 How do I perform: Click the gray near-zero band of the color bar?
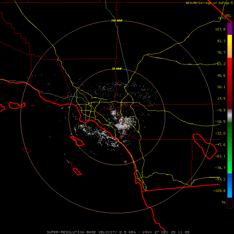[x=230, y=116]
